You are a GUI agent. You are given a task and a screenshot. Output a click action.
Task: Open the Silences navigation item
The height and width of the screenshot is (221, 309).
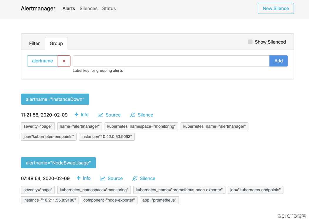[x=88, y=9]
